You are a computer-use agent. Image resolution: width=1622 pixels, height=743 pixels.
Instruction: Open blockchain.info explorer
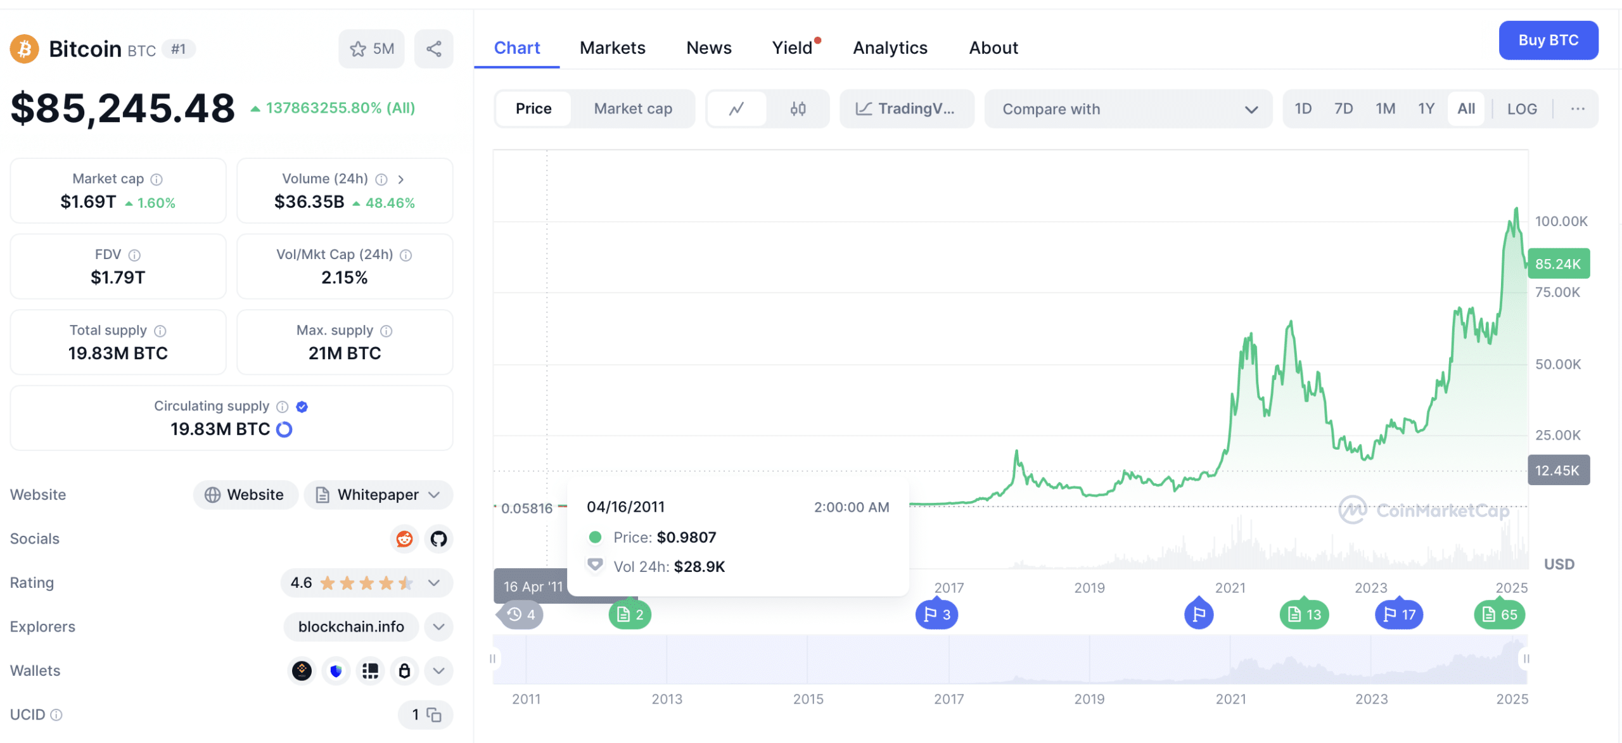(351, 627)
